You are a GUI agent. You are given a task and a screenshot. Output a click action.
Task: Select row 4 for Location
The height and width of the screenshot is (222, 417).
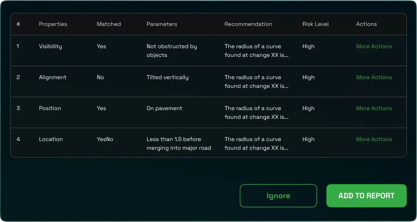click(x=18, y=139)
